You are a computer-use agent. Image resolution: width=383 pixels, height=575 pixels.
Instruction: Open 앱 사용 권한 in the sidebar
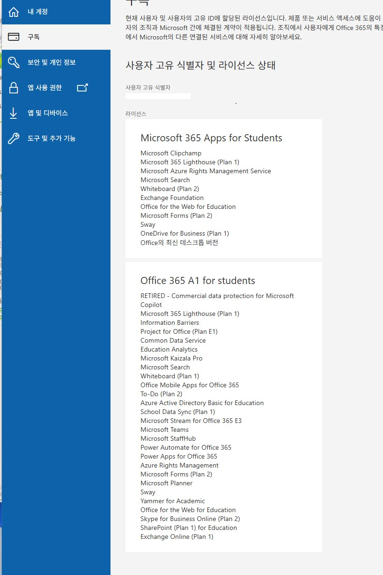tap(56, 88)
